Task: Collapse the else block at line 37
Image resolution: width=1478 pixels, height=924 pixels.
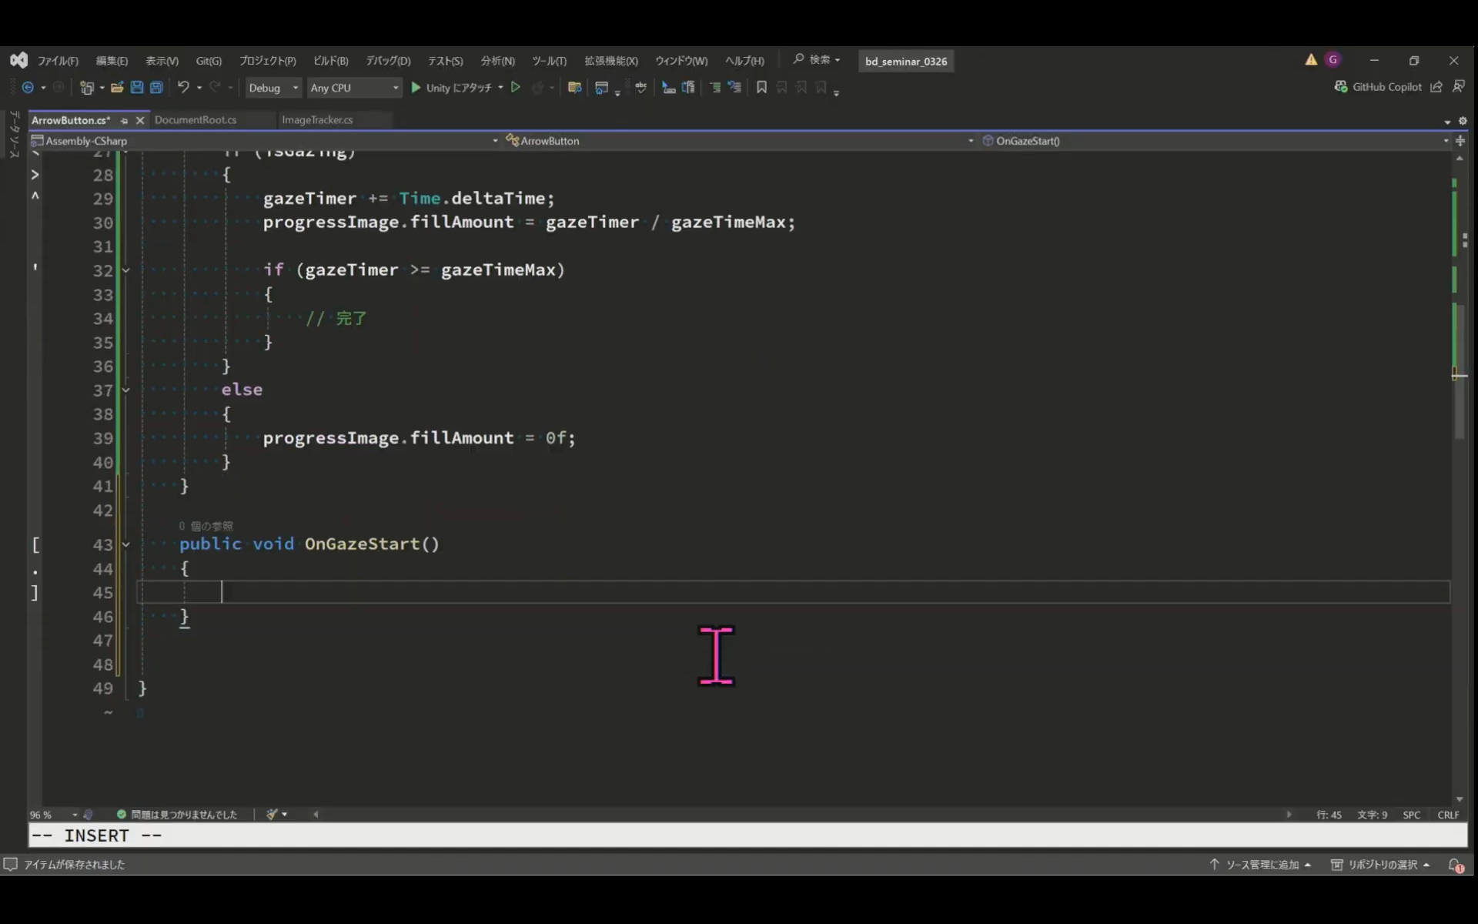Action: point(126,390)
